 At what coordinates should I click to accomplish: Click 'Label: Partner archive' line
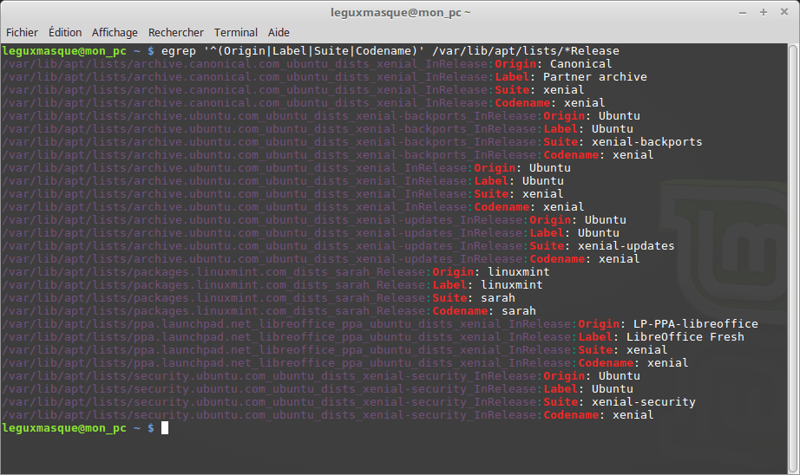pyautogui.click(x=325, y=77)
